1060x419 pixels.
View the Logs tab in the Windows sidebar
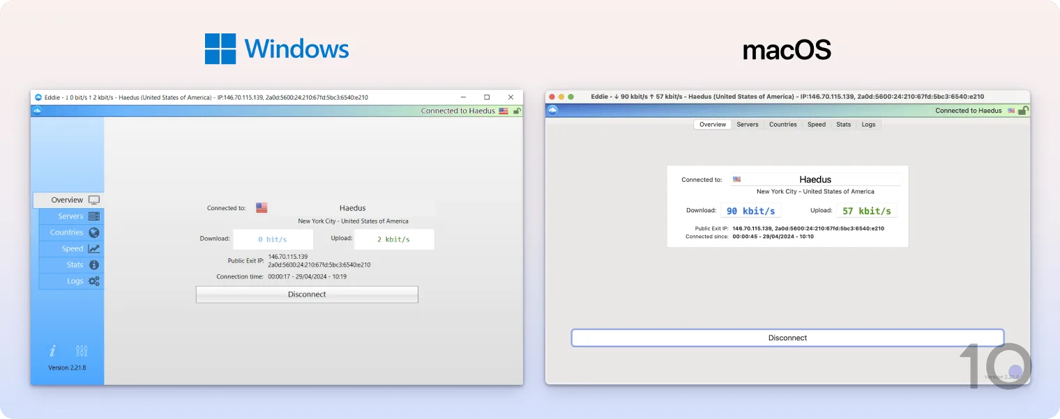71,281
